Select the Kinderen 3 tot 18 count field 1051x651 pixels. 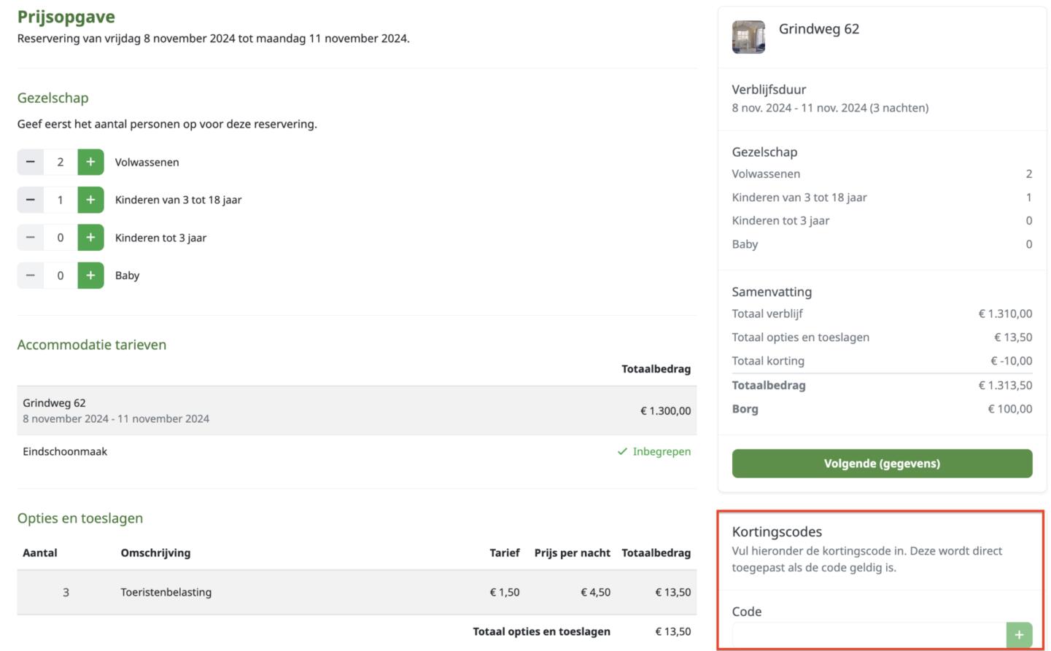point(61,200)
